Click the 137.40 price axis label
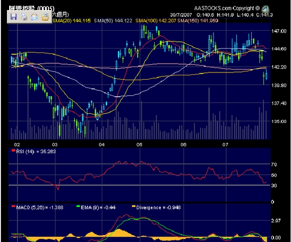The width and height of the screenshot is (291, 242). click(279, 103)
